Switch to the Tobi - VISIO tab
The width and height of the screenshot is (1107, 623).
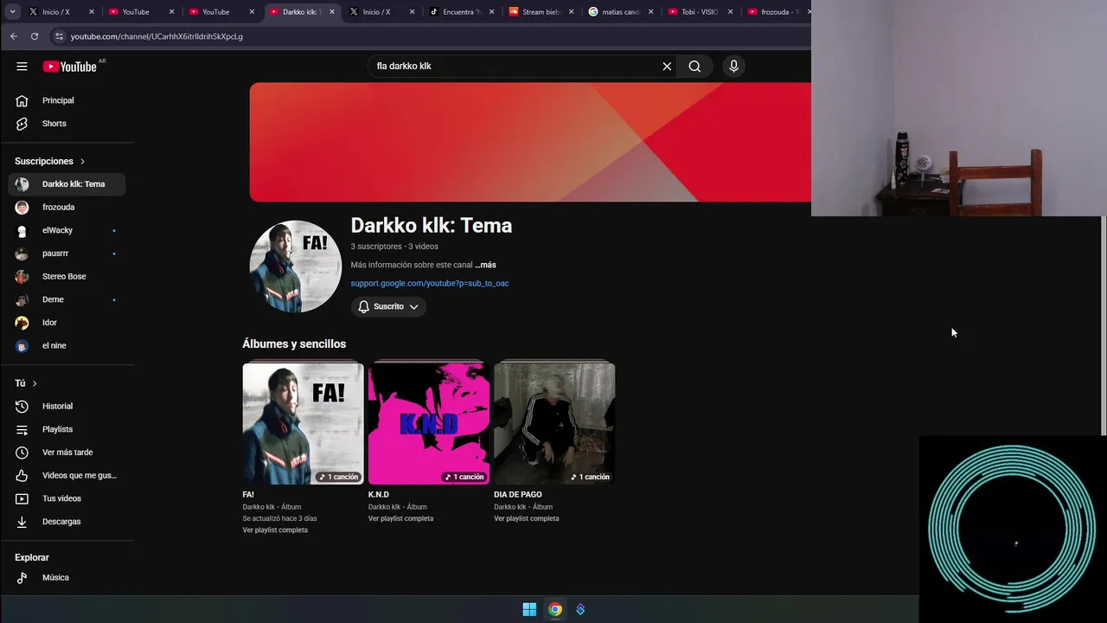point(699,12)
